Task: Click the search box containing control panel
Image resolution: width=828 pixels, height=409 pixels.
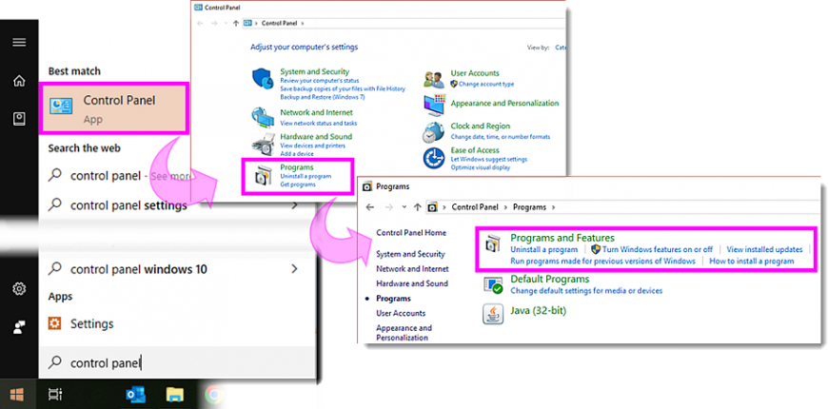Action: (177, 363)
